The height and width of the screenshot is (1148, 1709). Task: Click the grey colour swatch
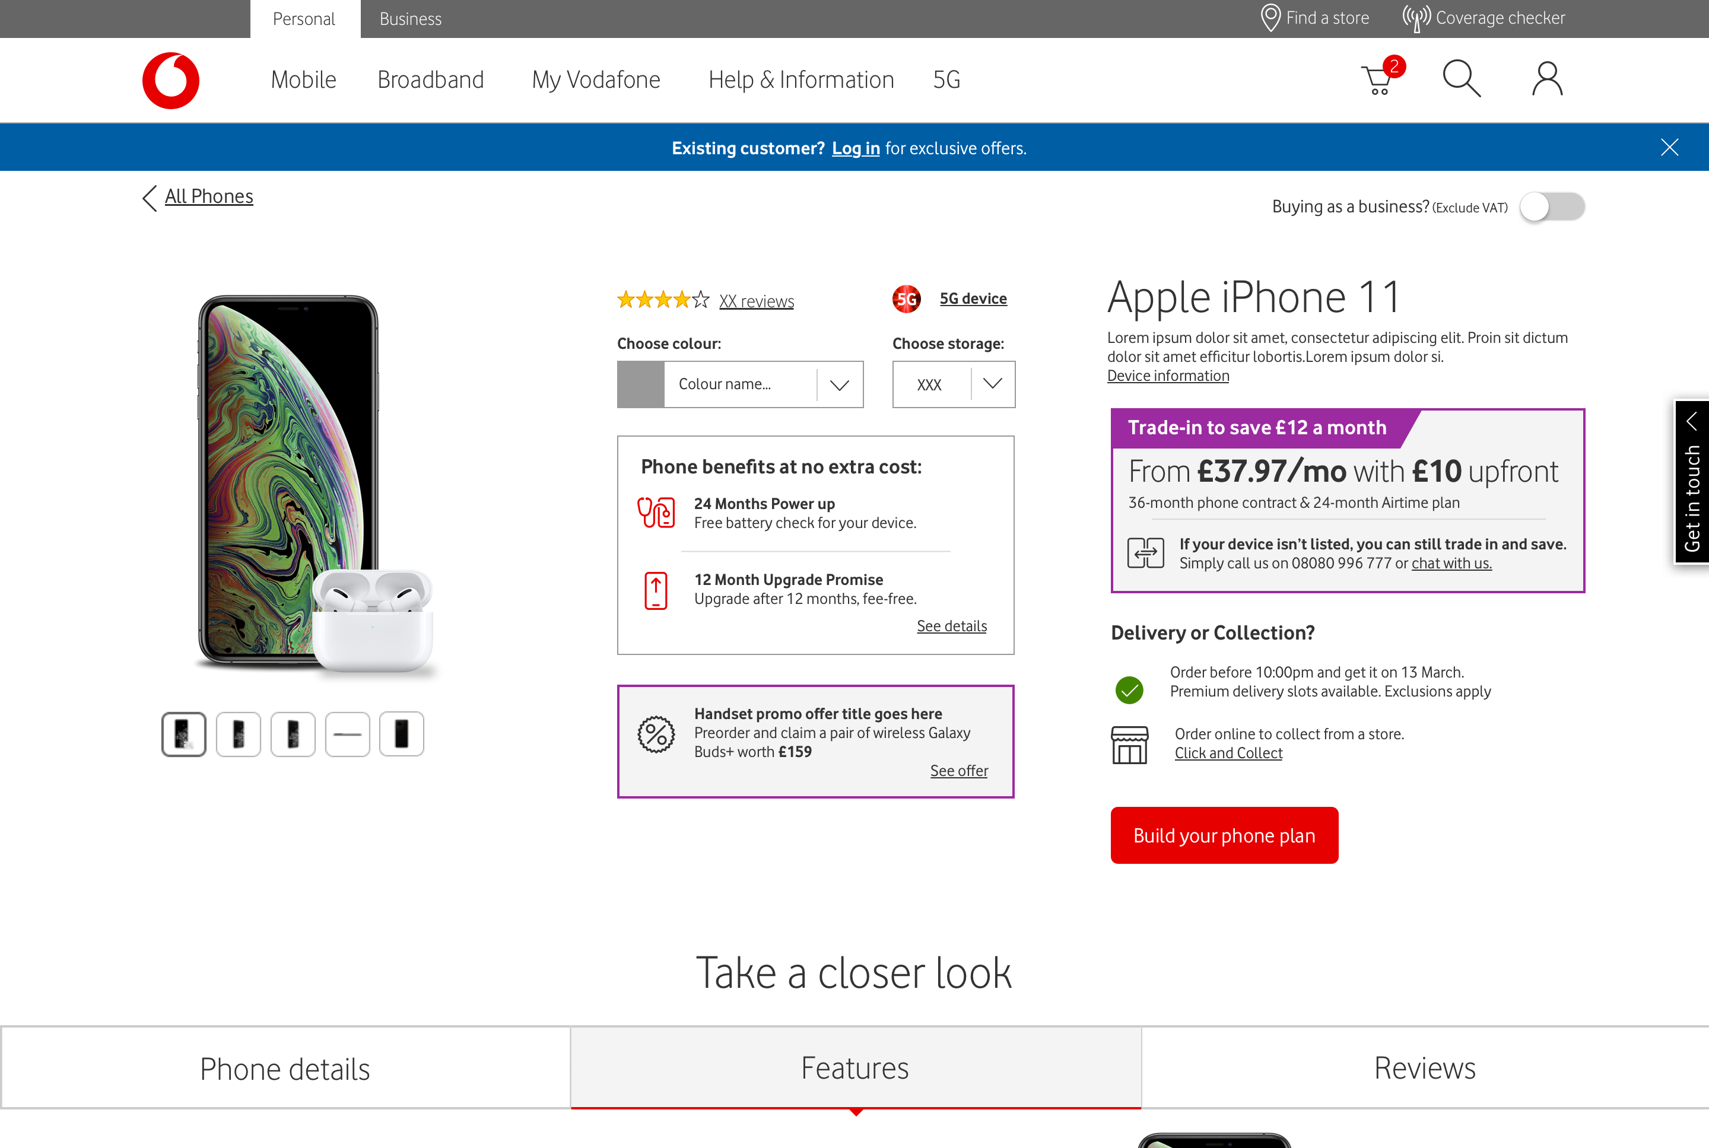click(640, 384)
